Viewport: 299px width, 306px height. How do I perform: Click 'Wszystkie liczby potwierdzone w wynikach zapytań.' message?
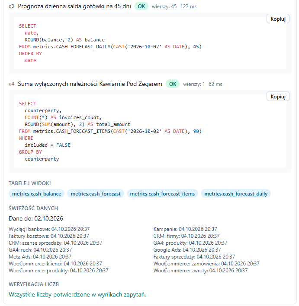[x=77, y=294]
